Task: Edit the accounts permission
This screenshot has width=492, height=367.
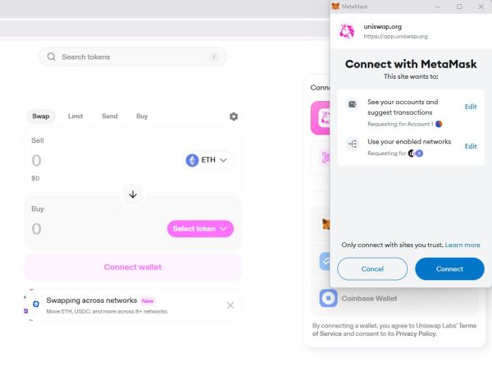Action: [x=471, y=107]
